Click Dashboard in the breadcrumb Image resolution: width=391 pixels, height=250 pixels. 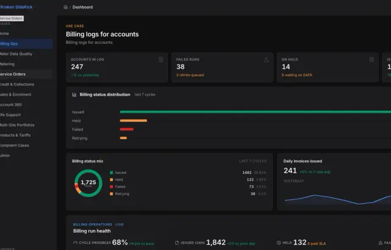[82, 7]
